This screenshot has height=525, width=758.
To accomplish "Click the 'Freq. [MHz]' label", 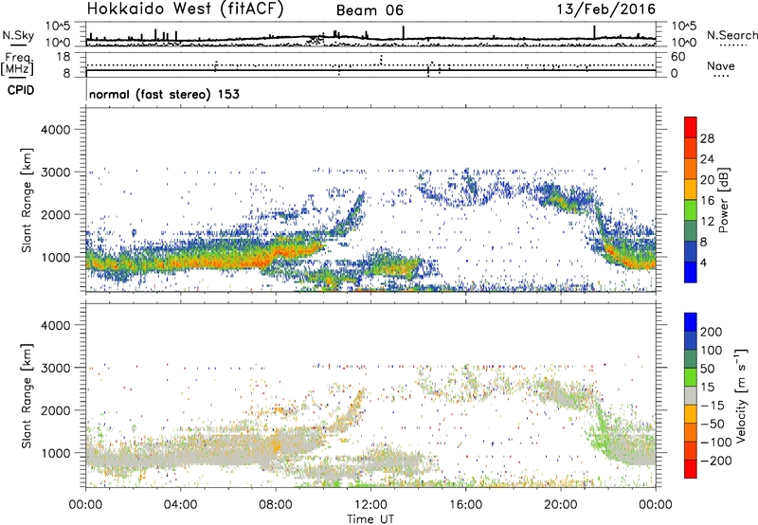I will coord(17,64).
